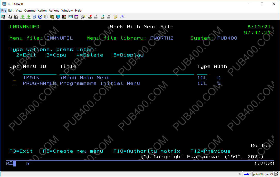Click the pub400.com:23 host status field
Screen dimensions: 280x177
[x=263, y=174]
